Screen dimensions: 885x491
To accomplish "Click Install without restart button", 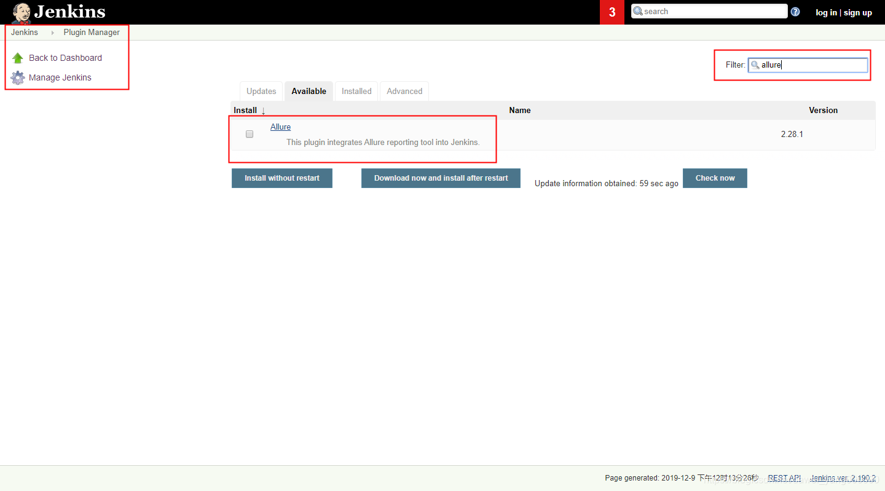I will pos(282,178).
